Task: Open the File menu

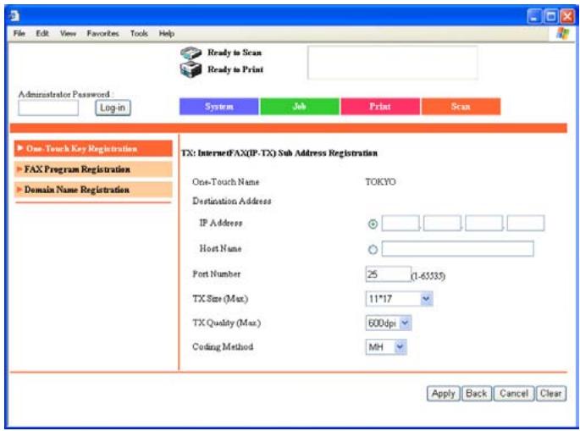Action: coord(19,34)
